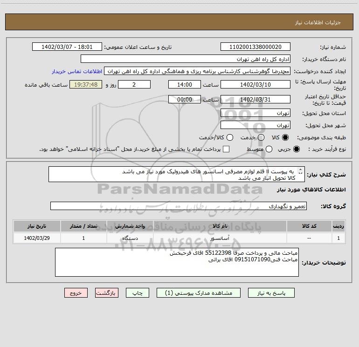Click the response deadline date 1402/03/10
The height and width of the screenshot is (347, 359).
255,84
